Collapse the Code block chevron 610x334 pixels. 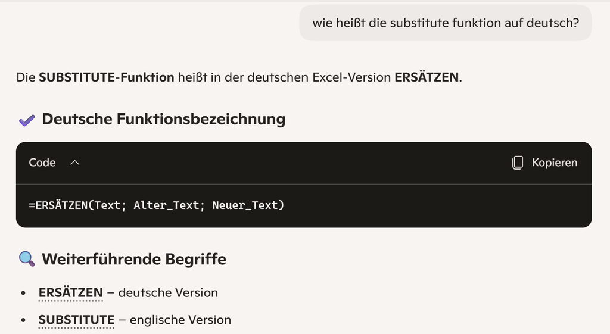74,163
